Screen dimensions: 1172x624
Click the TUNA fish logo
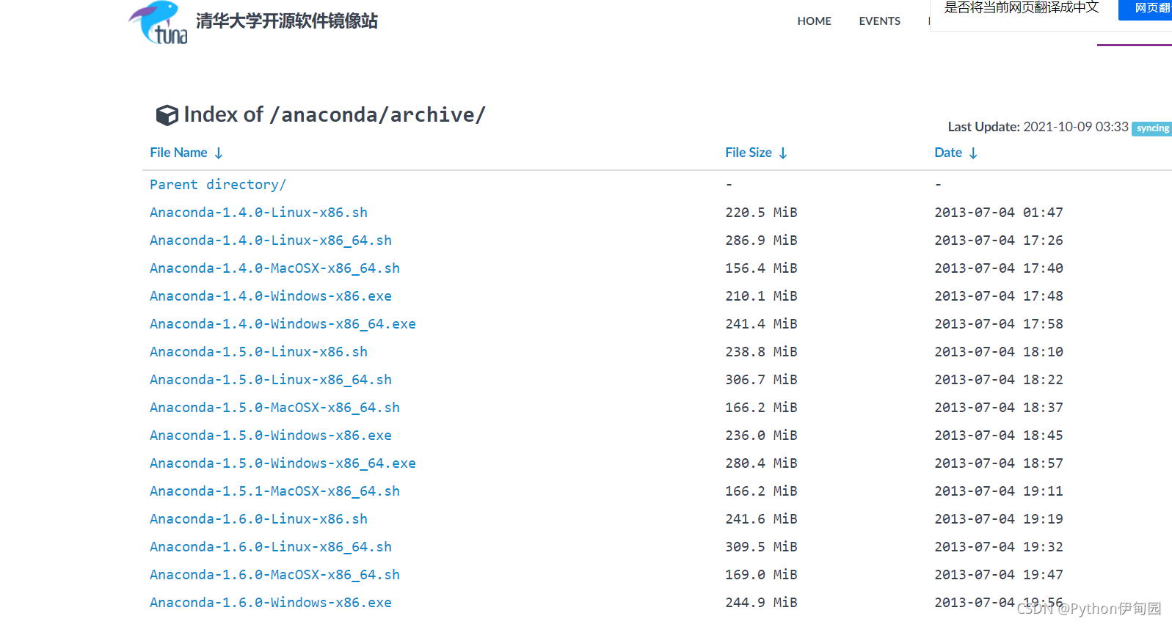pos(158,22)
